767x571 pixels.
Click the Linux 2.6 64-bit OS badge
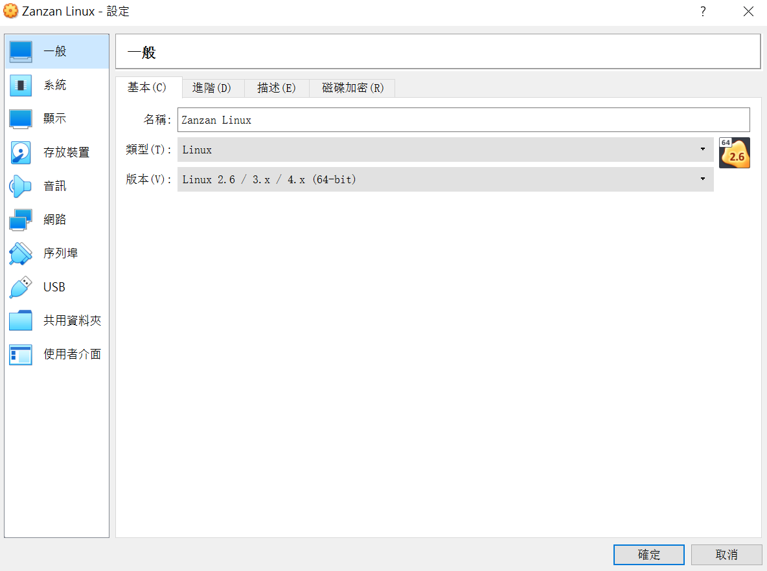pos(734,153)
